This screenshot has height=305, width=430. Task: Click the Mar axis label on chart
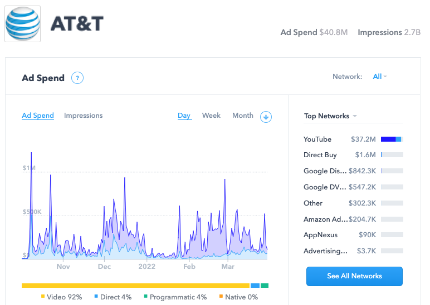(228, 267)
